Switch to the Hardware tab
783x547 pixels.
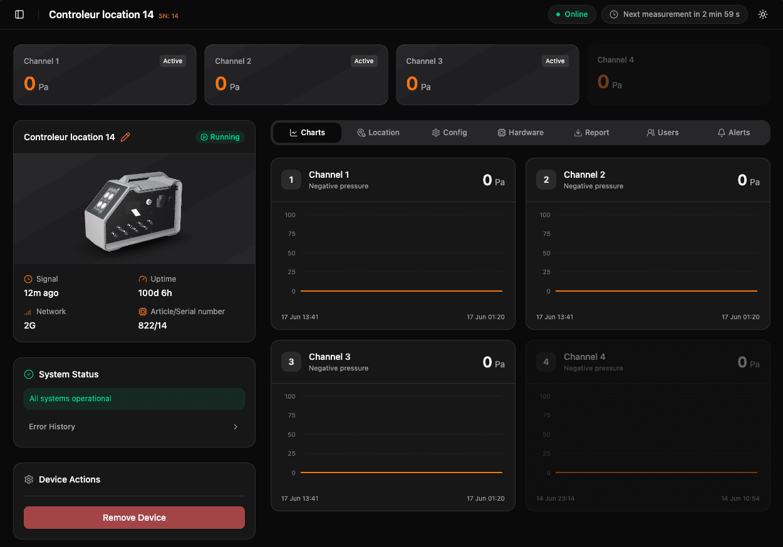pos(521,133)
